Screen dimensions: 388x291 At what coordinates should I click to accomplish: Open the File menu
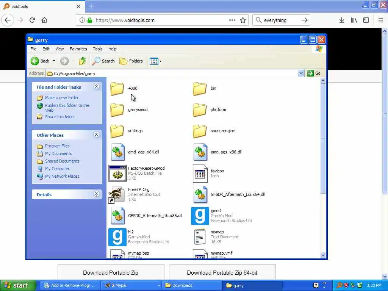33,49
